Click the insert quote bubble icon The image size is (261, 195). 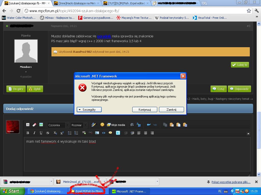point(110,133)
